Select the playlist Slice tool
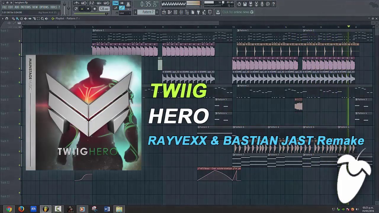 [34, 19]
